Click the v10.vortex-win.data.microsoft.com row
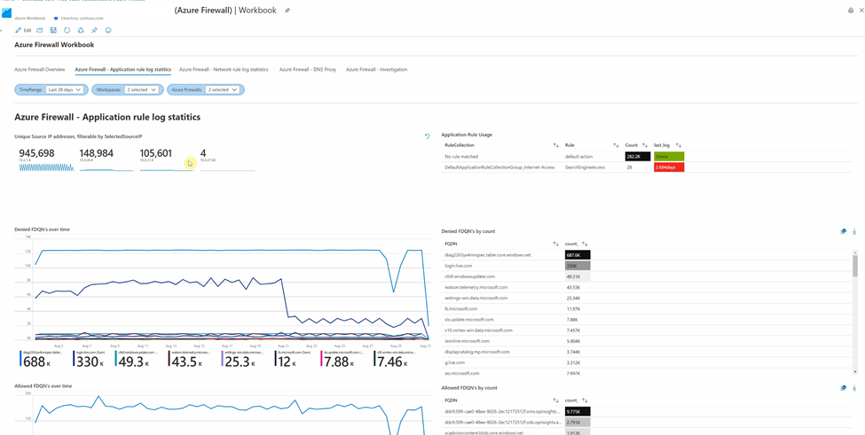This screenshot has width=865, height=435. [x=646, y=330]
